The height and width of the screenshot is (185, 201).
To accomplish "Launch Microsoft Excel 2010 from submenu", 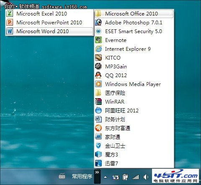I will (49, 13).
